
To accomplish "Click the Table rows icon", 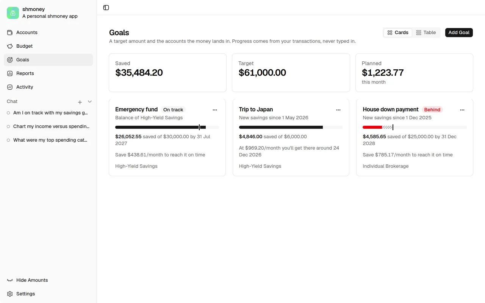I will pyautogui.click(x=419, y=33).
